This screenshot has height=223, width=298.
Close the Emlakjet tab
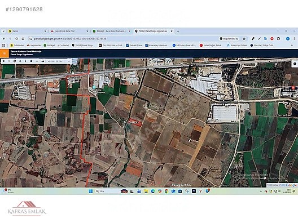point(130,31)
